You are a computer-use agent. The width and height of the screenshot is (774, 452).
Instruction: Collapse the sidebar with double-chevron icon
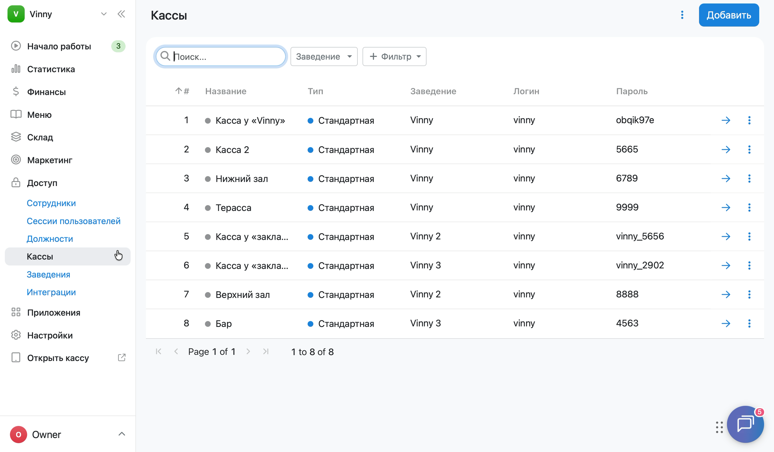point(121,14)
